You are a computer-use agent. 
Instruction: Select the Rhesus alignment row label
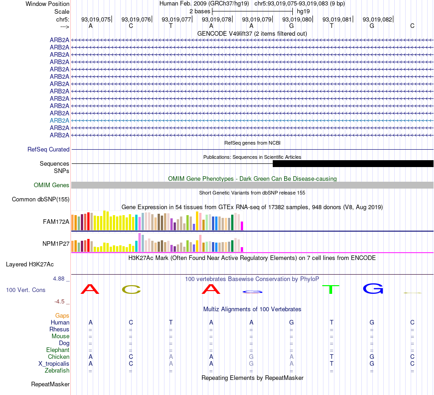click(59, 329)
